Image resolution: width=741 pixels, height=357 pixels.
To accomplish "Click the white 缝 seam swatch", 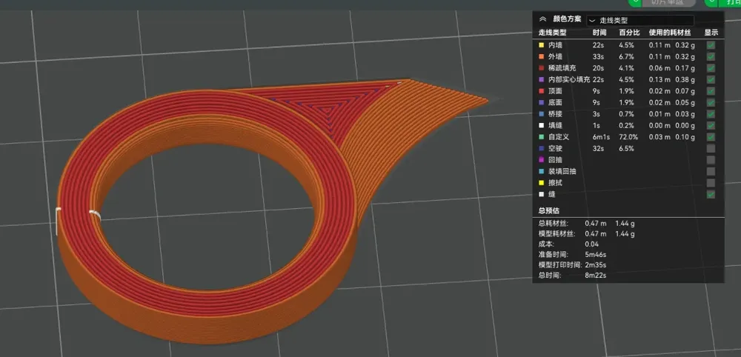I will pyautogui.click(x=541, y=194).
